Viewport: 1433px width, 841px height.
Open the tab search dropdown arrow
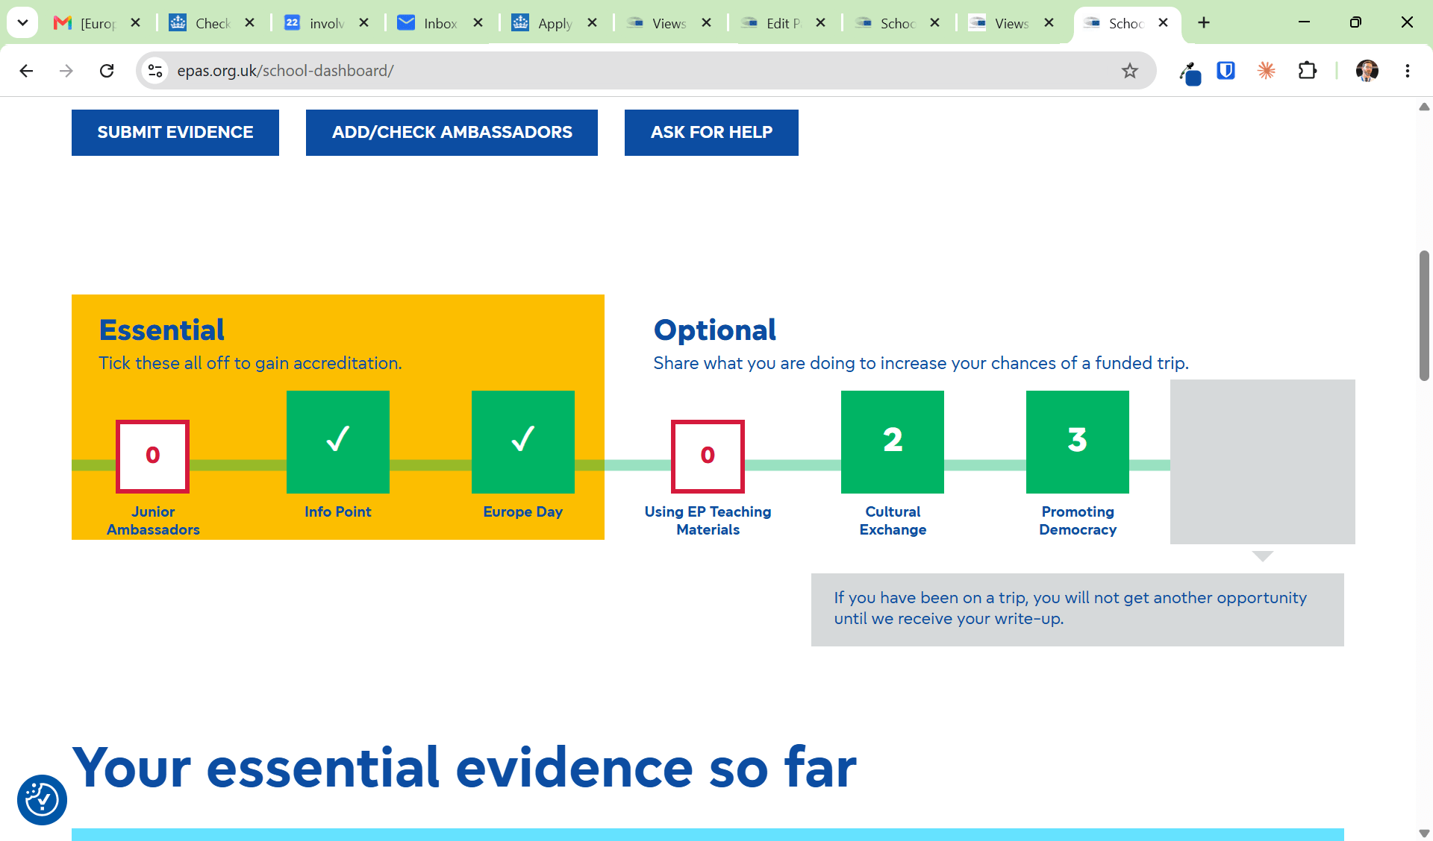click(22, 22)
